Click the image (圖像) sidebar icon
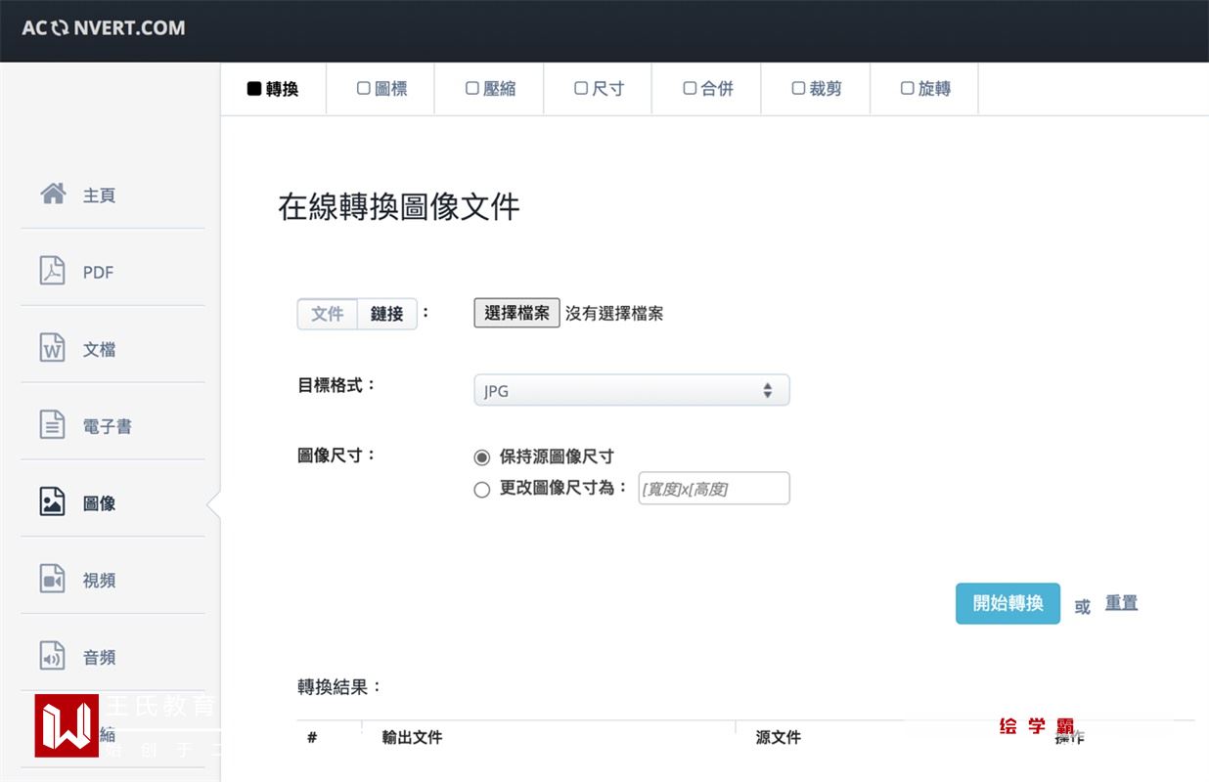Image resolution: width=1209 pixels, height=782 pixels. 53,502
